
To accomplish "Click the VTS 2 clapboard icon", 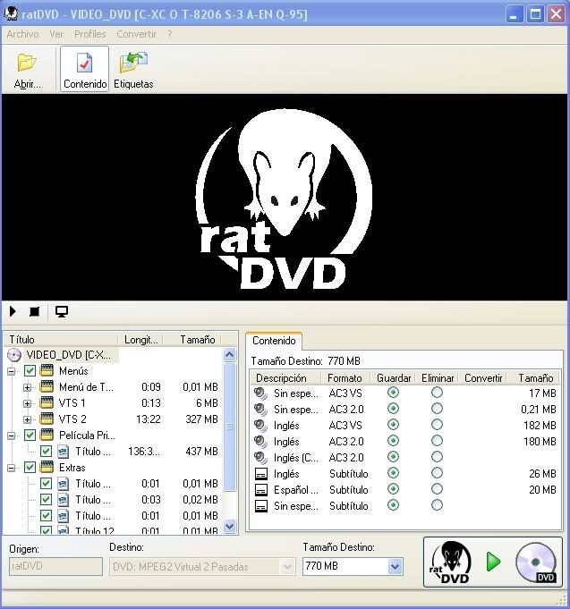I will click(47, 419).
